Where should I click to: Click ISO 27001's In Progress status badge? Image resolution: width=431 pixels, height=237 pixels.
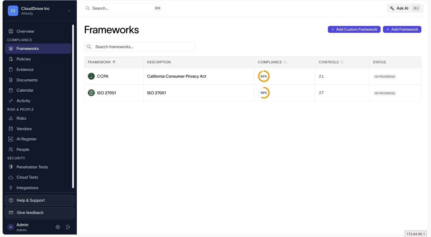click(x=385, y=93)
